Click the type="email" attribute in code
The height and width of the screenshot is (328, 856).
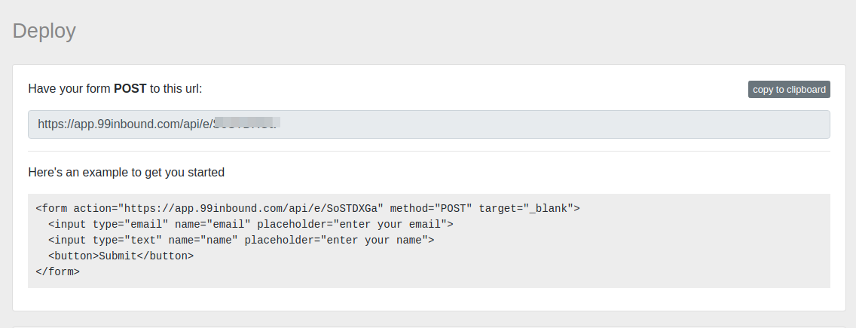pyautogui.click(x=130, y=224)
